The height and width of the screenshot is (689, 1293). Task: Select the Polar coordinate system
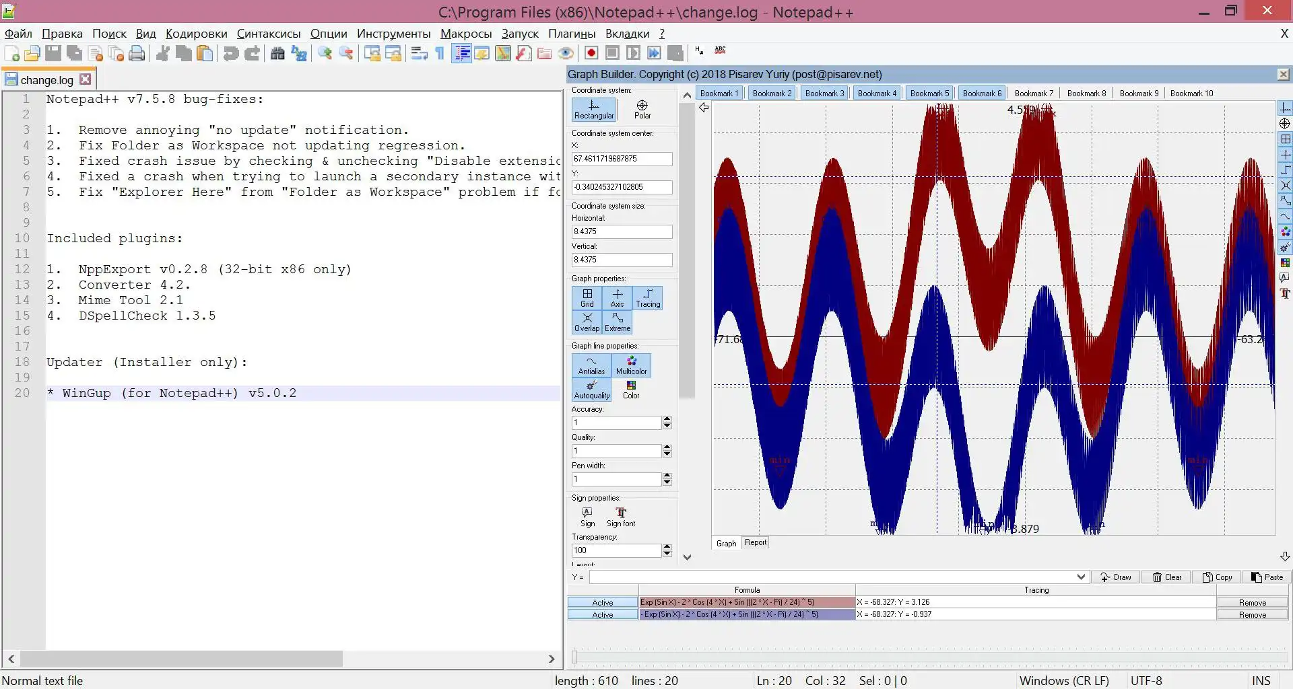click(642, 110)
